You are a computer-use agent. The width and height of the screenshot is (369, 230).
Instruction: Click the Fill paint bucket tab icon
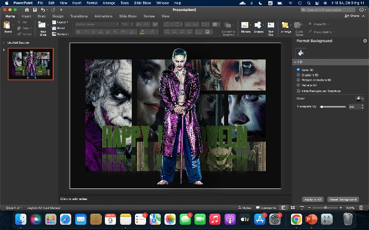pyautogui.click(x=301, y=53)
